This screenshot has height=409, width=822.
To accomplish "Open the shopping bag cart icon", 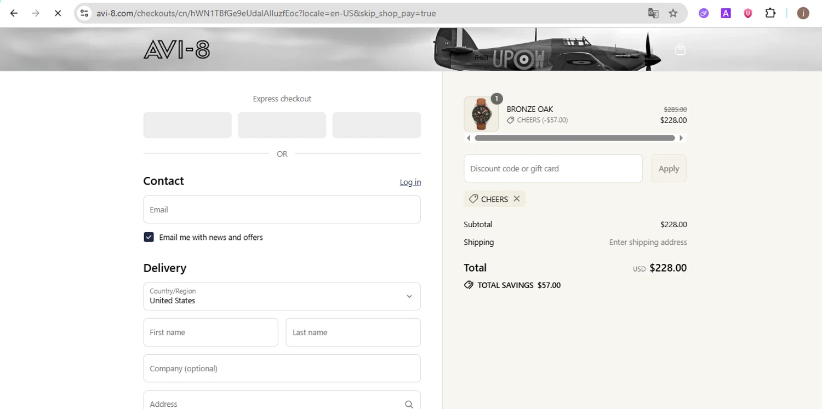I will (680, 50).
